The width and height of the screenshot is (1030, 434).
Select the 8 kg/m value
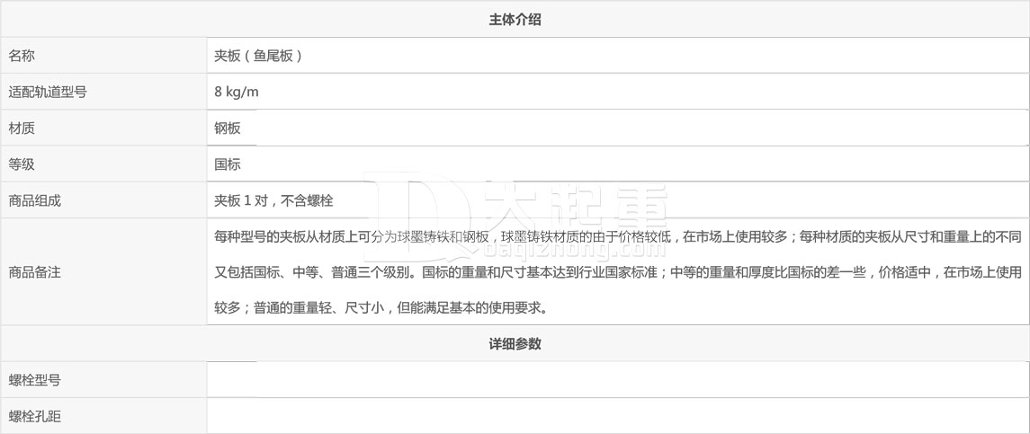[x=237, y=92]
